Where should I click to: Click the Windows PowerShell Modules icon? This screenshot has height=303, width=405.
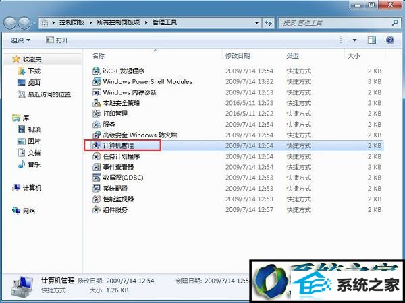tap(97, 81)
